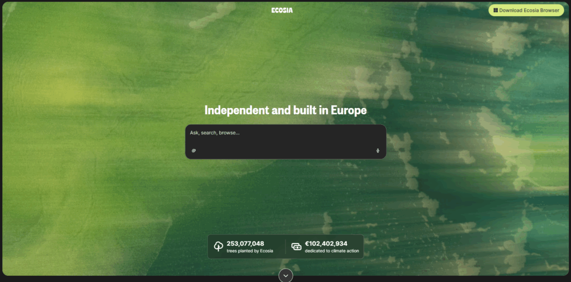Click the Ecosia logo at top
This screenshot has height=282, width=571.
[x=282, y=10]
